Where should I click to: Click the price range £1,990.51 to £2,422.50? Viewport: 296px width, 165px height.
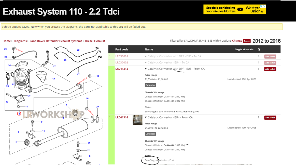[156, 128]
